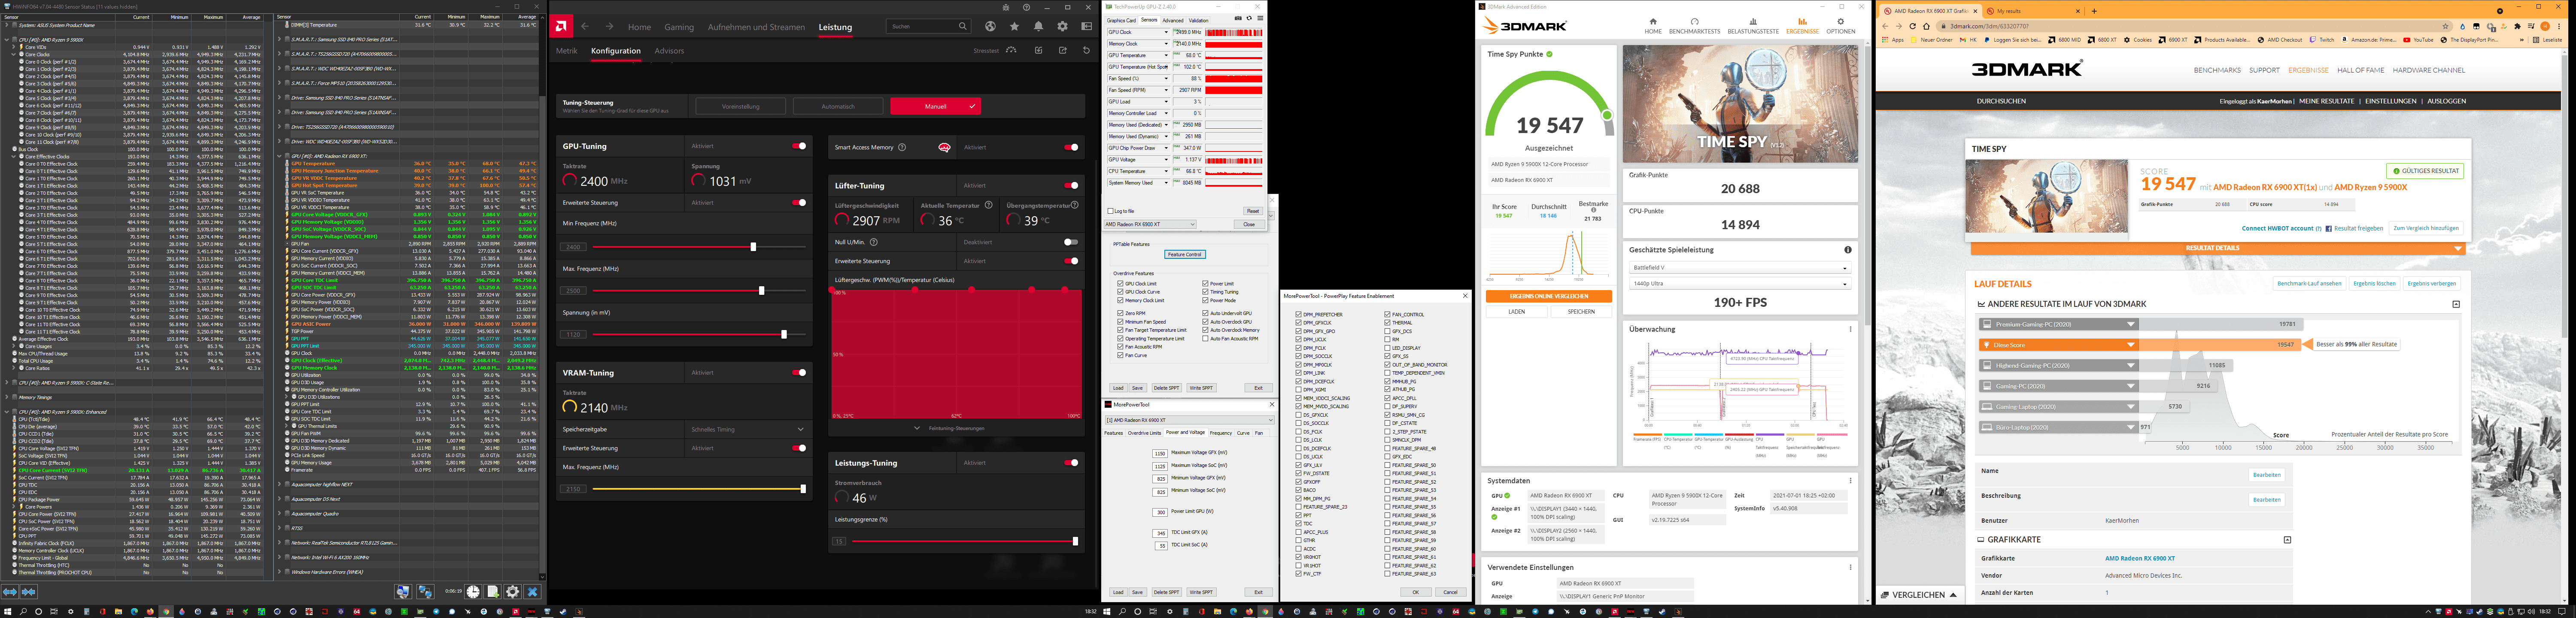Select the Automatisch tuning button
This screenshot has width=2576, height=618.
pyautogui.click(x=838, y=106)
